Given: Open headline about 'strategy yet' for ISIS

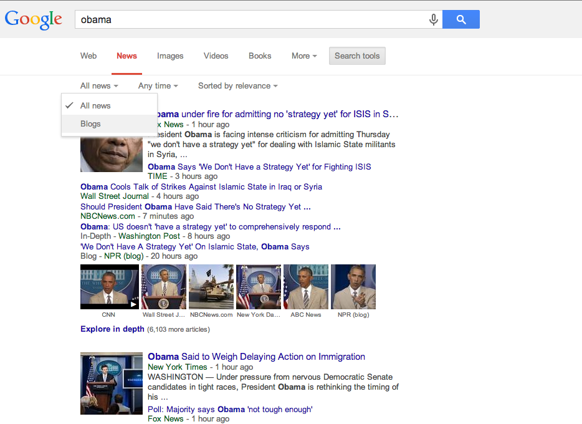Looking at the screenshot, I should pyautogui.click(x=277, y=114).
